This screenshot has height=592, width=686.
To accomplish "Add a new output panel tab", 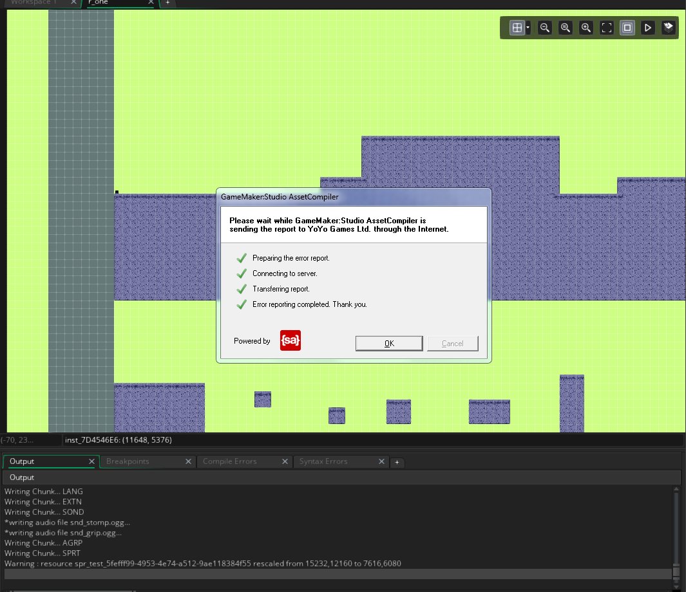I will click(397, 462).
